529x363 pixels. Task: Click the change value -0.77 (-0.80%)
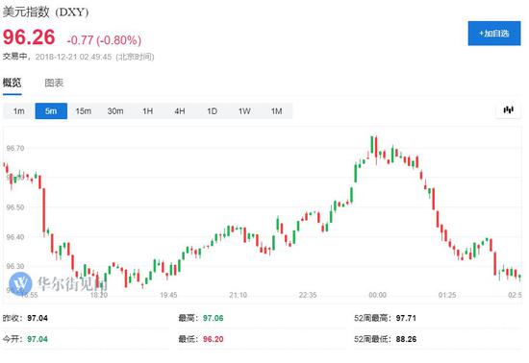pyautogui.click(x=104, y=40)
